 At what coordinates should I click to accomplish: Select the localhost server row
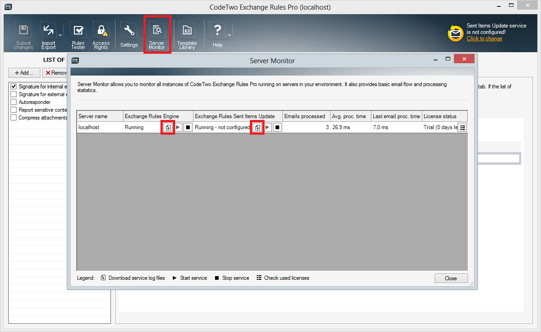[x=272, y=127]
